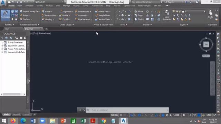
Task: Open AutoCAD from the Windows taskbar
Action: [124, 121]
